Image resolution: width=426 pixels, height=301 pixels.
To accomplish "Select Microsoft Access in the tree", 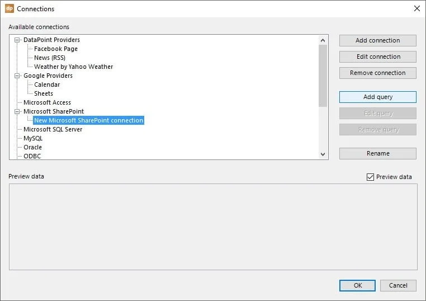I will tap(47, 103).
